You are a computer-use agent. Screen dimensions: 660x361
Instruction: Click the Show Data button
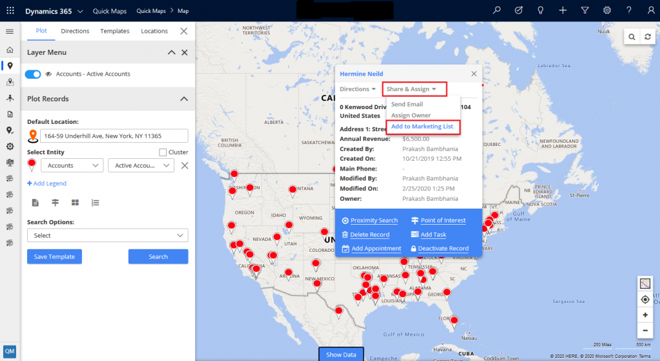[x=341, y=355]
